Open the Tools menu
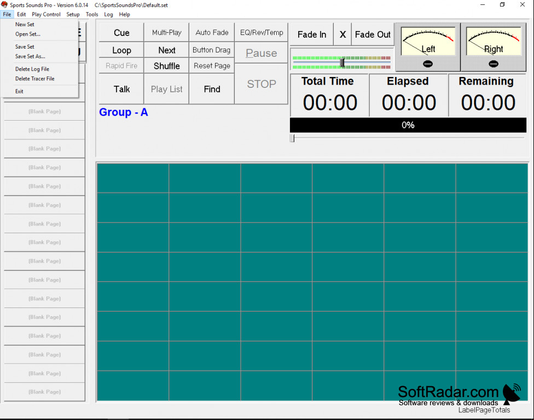 pyautogui.click(x=92, y=14)
